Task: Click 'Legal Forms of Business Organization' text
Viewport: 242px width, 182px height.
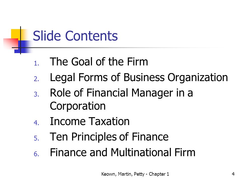Action: (139, 78)
